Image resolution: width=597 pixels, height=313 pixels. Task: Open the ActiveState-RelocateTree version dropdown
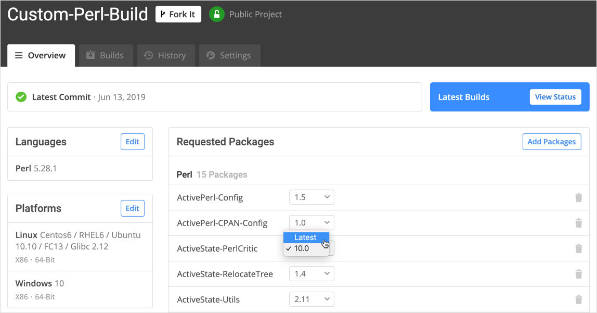coord(312,274)
